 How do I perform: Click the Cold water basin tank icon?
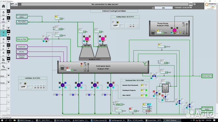(63, 68)
